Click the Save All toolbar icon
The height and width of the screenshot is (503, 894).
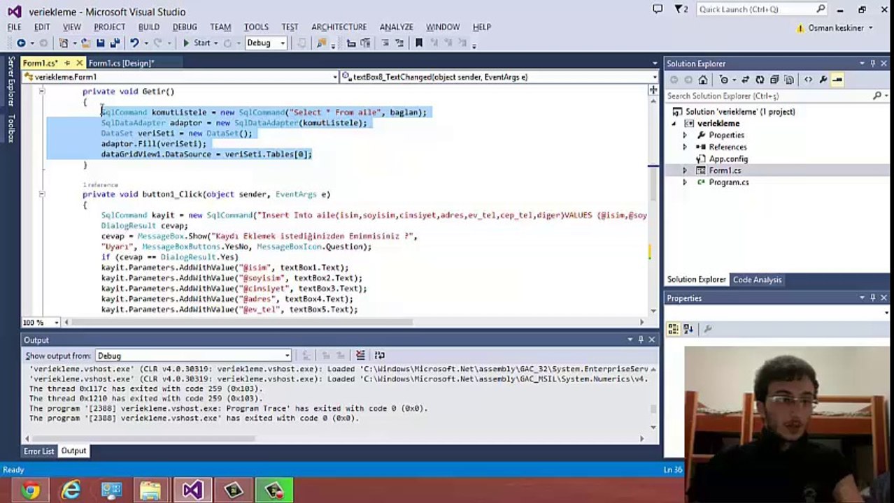coord(115,43)
